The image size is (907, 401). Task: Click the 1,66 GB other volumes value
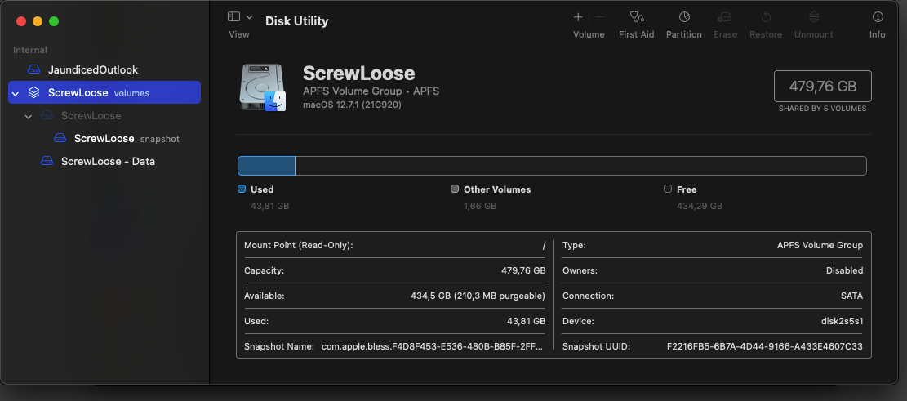tap(480, 206)
